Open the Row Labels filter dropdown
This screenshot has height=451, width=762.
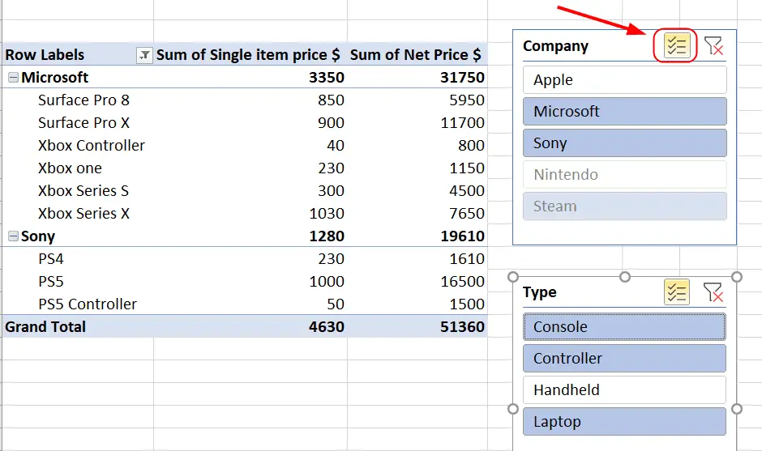click(x=144, y=55)
